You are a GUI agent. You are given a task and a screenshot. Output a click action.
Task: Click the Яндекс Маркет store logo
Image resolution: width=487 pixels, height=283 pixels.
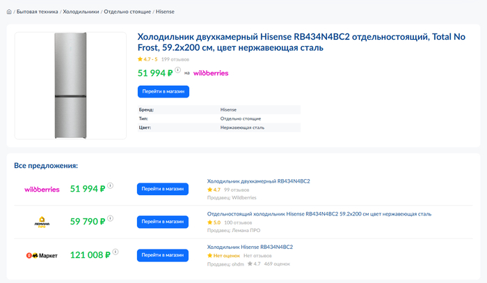point(42,256)
